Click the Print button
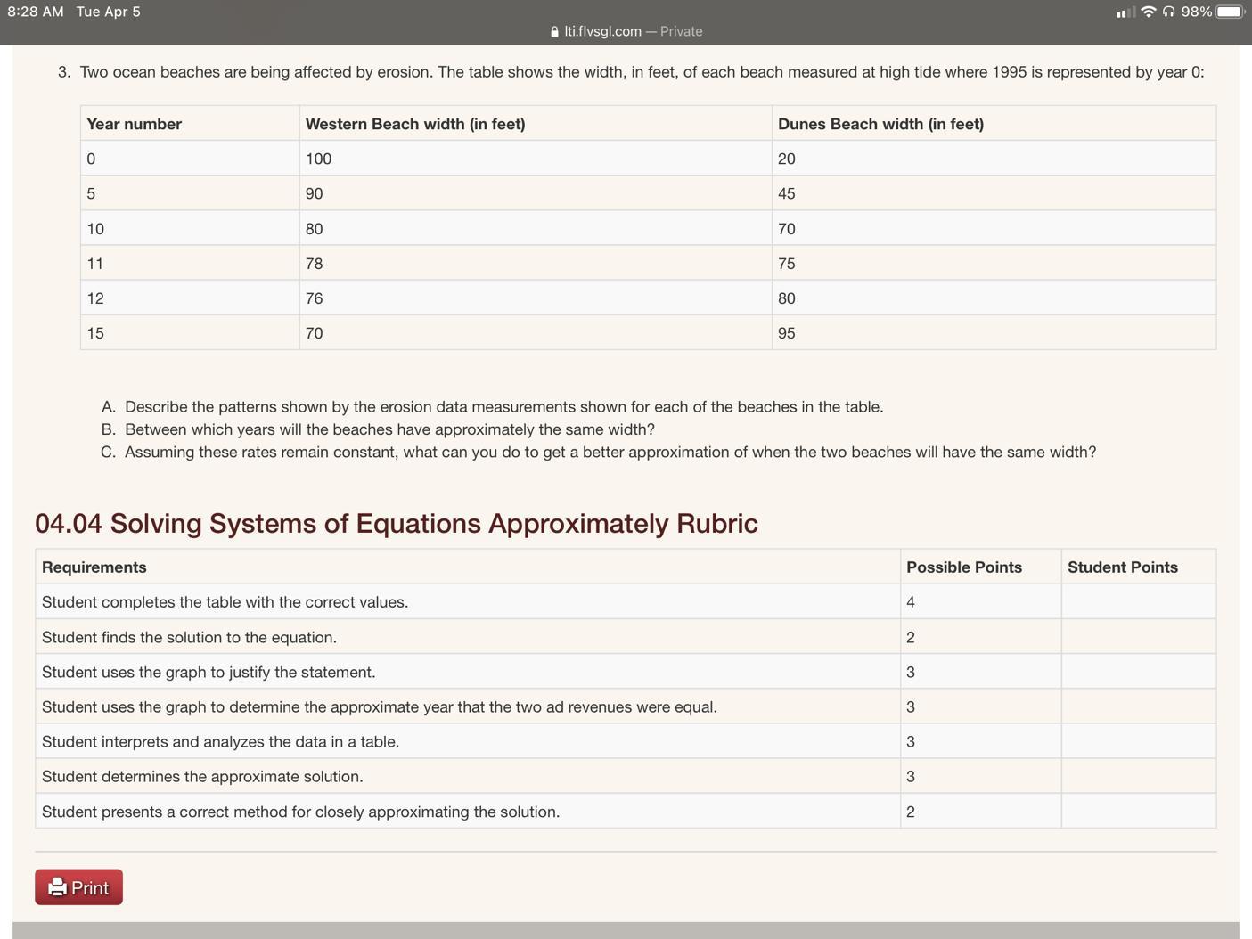This screenshot has height=939, width=1252. (x=78, y=887)
